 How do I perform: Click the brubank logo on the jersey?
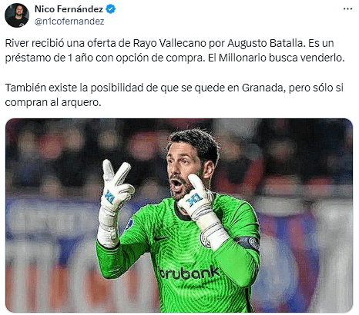coord(190,273)
